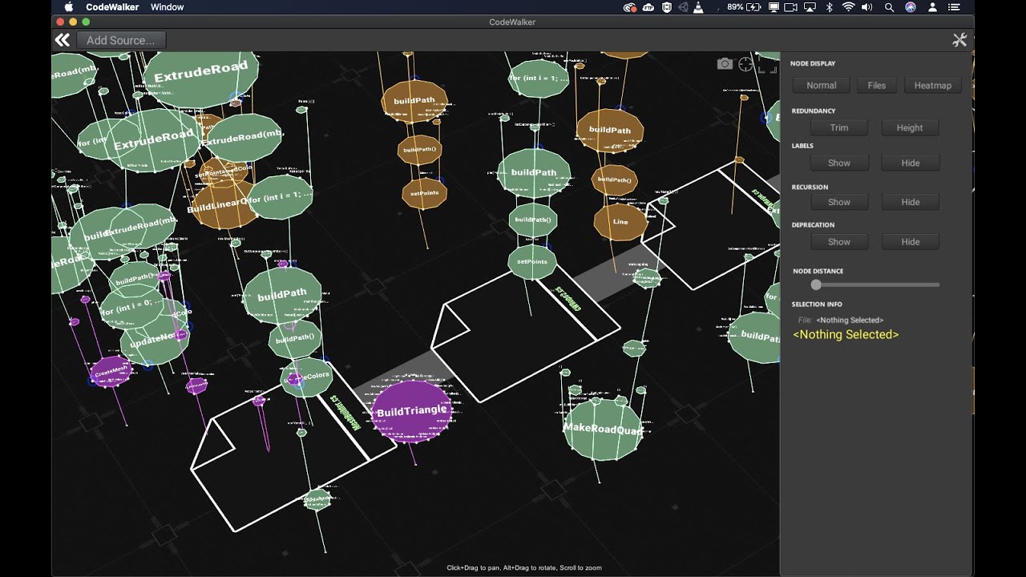Image resolution: width=1026 pixels, height=577 pixels.
Task: Select the orange setPoints node
Action: click(x=425, y=193)
